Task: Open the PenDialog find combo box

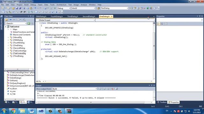Action: tap(127, 8)
